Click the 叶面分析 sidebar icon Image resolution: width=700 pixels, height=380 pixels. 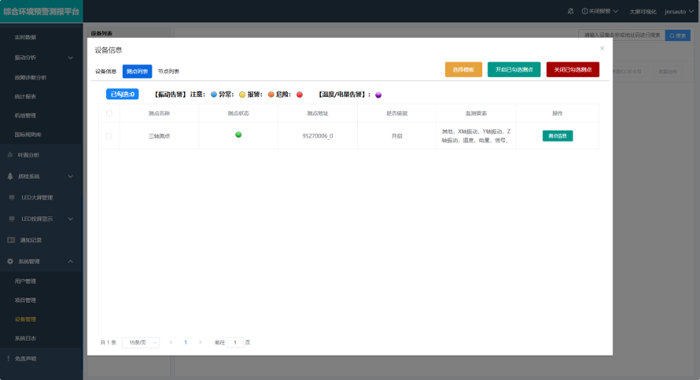click(9, 155)
